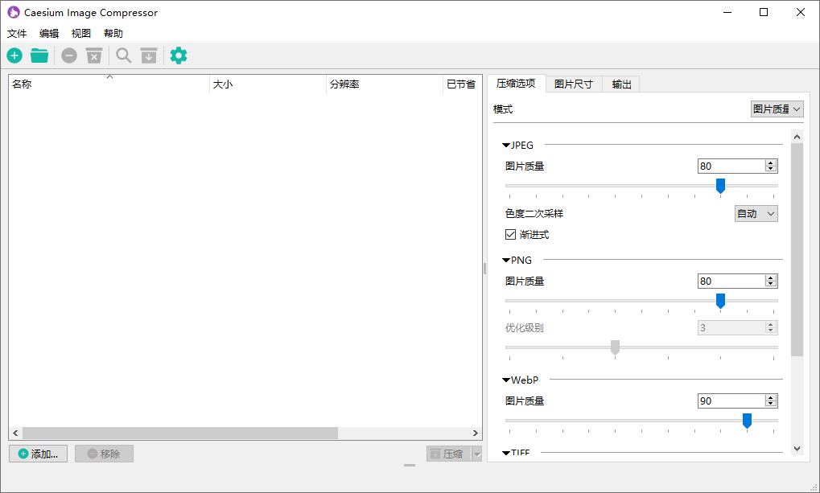Click the file list horizontal scrollbar thumb

tap(180, 433)
